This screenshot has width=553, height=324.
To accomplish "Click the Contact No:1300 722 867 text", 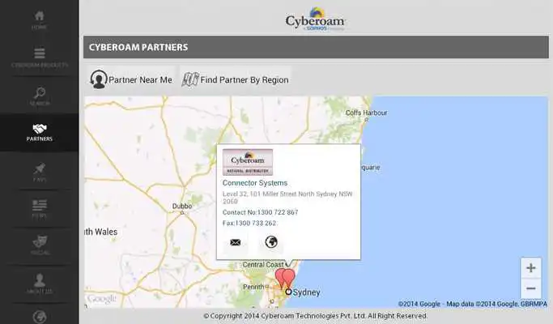I will [x=260, y=212].
